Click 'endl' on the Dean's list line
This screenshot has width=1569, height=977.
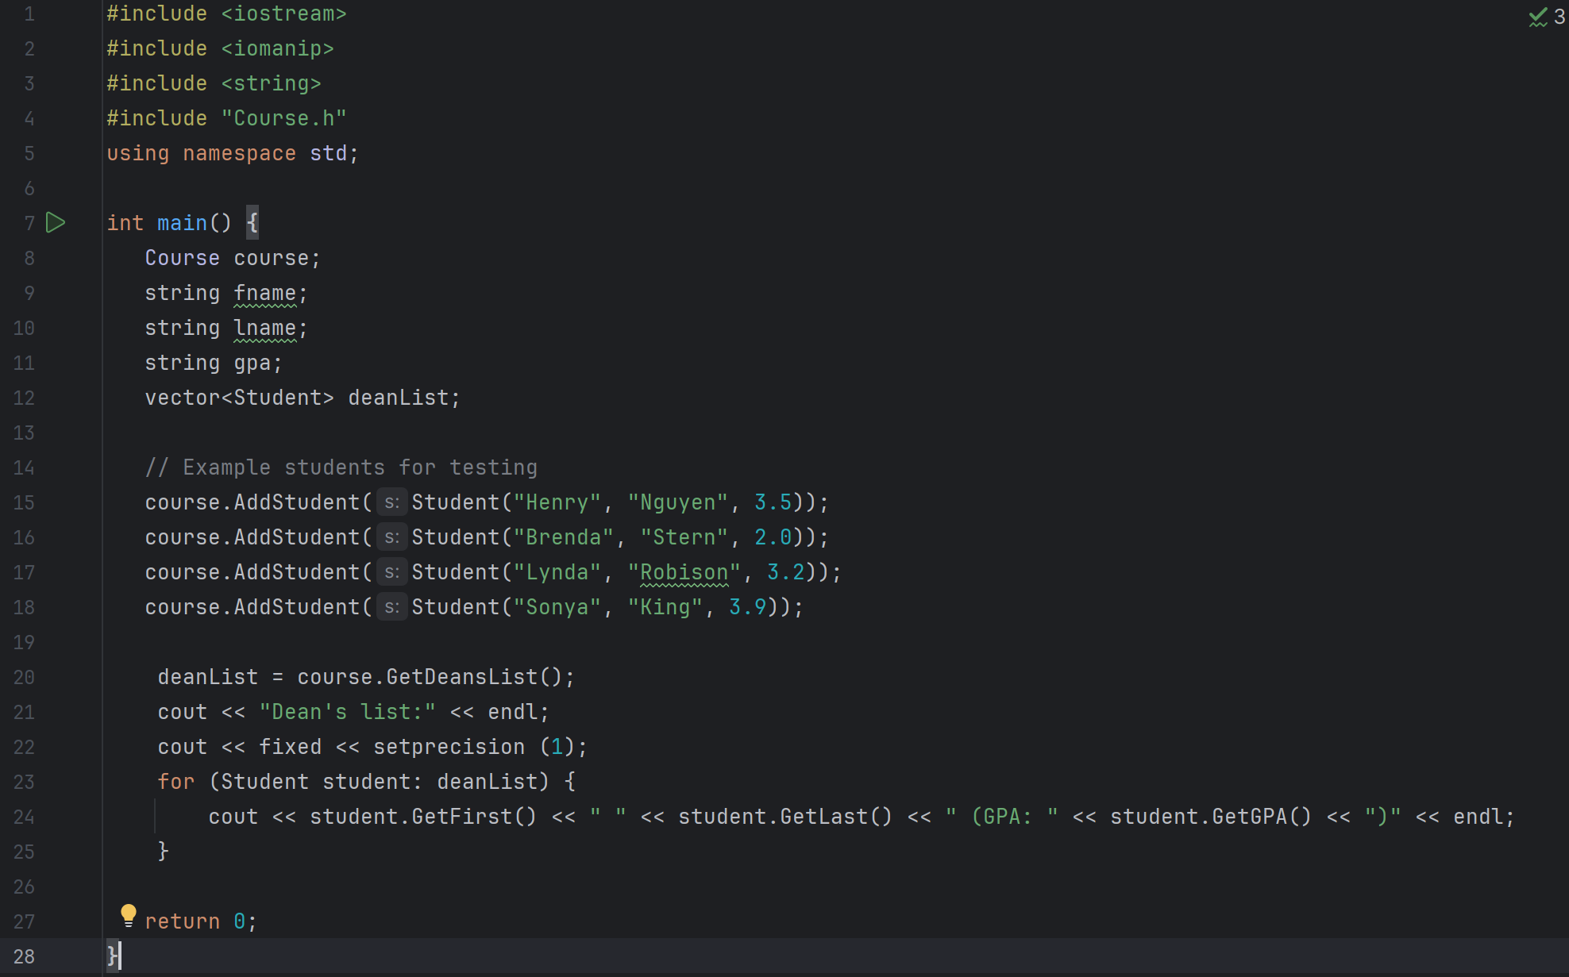tap(513, 712)
